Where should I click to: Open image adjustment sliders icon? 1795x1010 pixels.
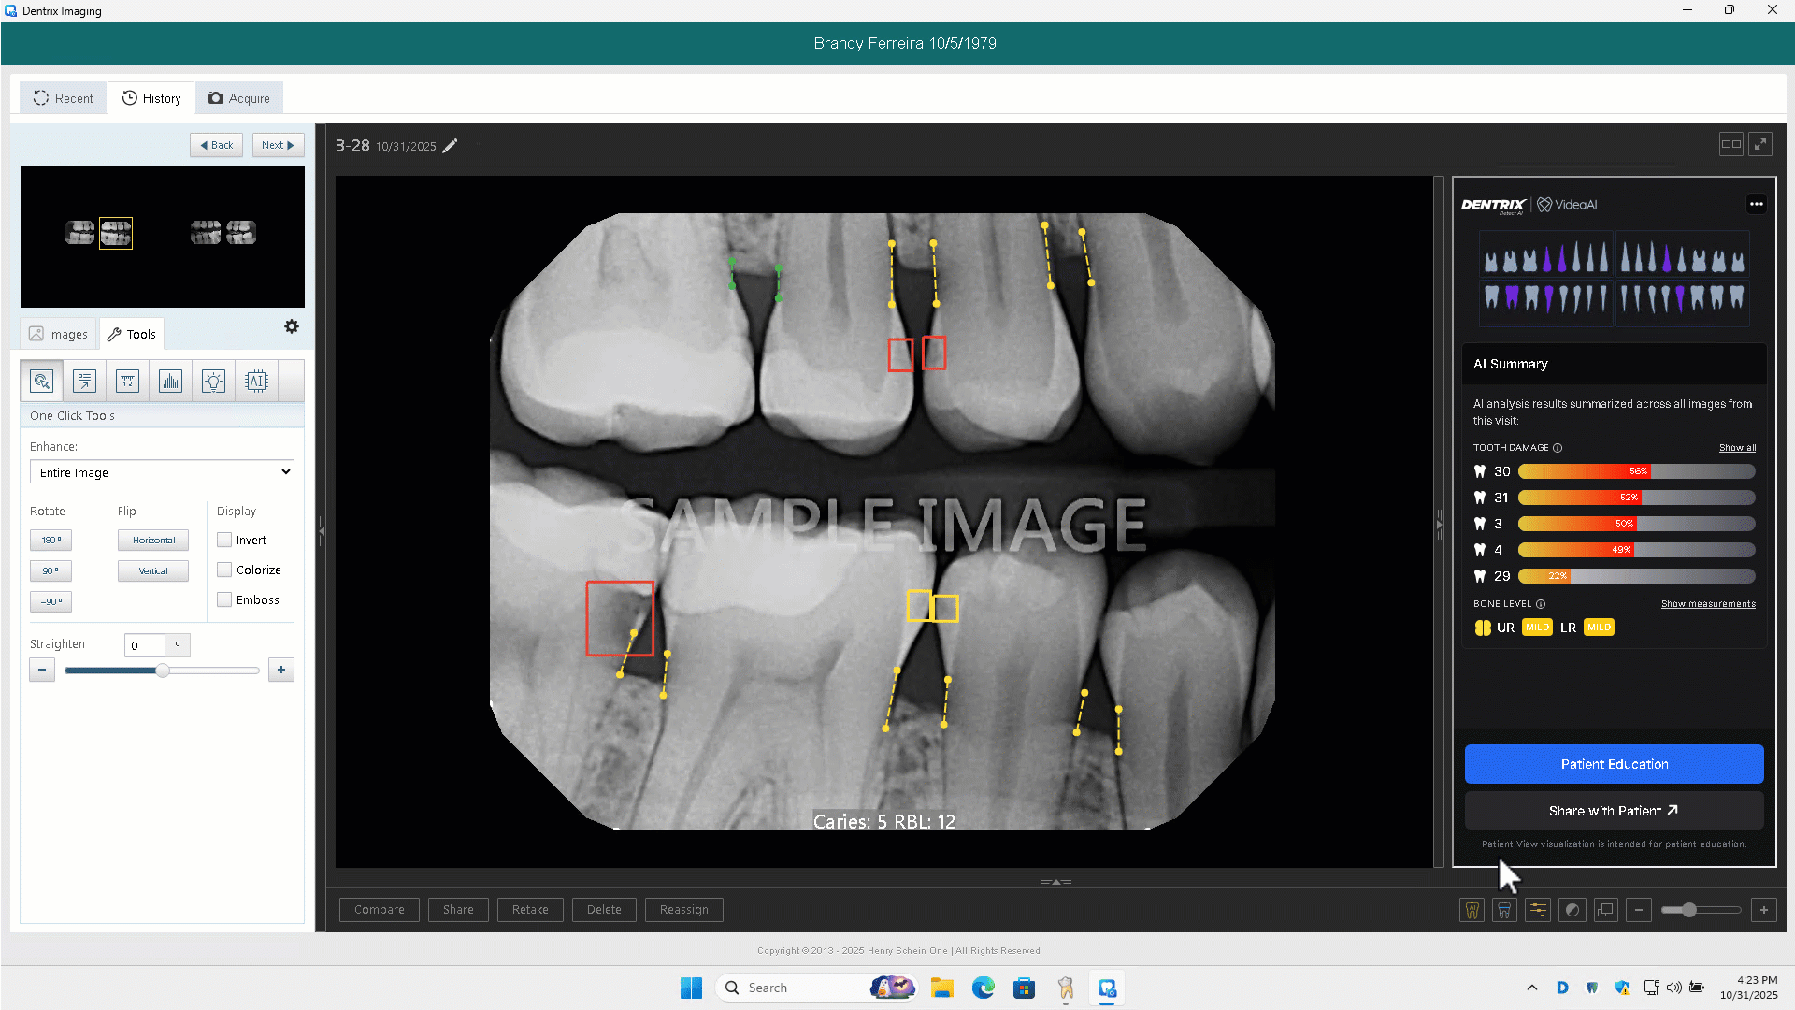1538,910
